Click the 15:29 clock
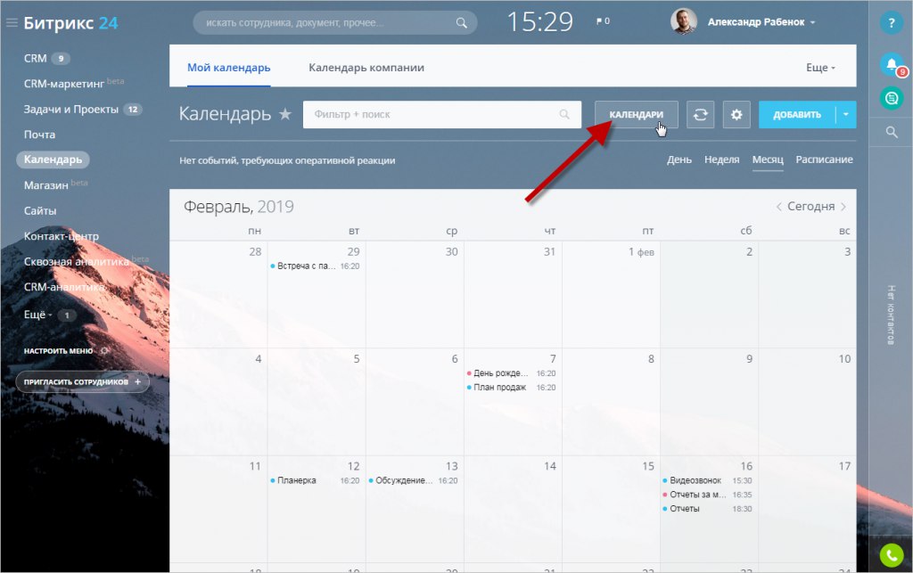Viewport: 913px width, 573px height. point(539,22)
